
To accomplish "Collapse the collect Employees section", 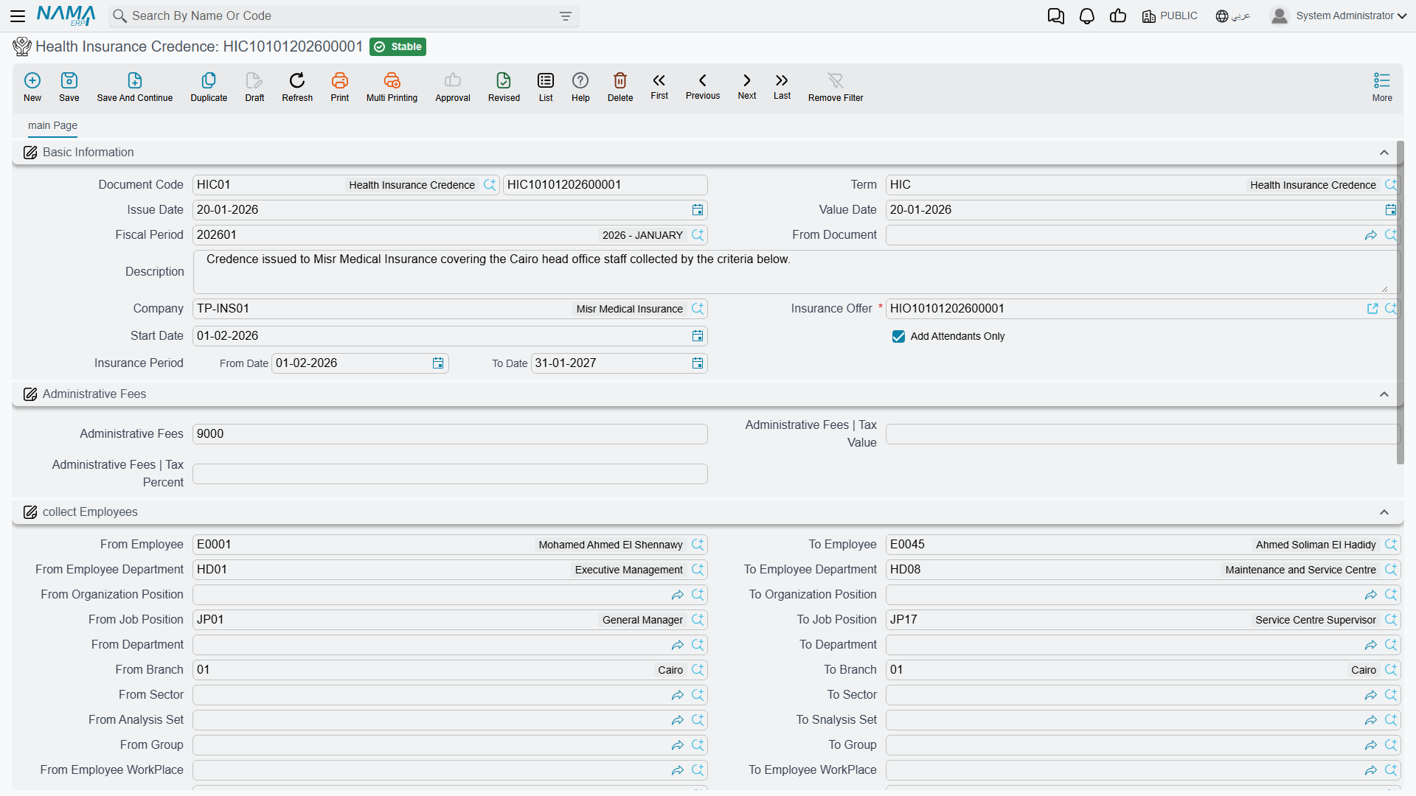I will pos(1384,512).
